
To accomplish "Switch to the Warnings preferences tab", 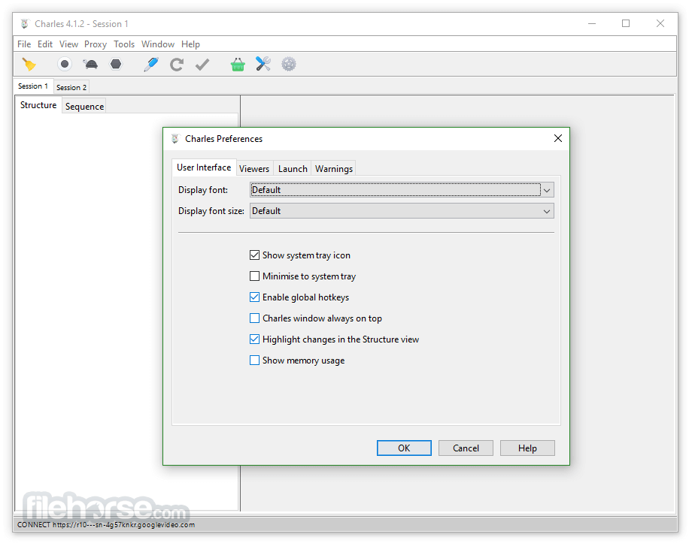I will click(x=334, y=169).
